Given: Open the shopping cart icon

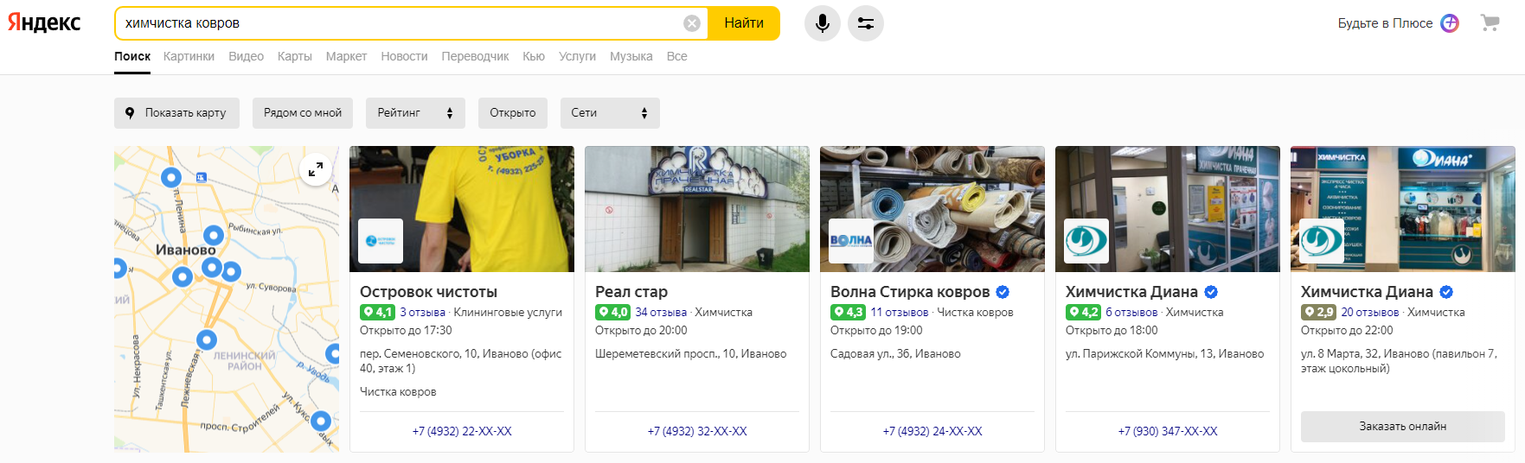Looking at the screenshot, I should click(x=1490, y=23).
